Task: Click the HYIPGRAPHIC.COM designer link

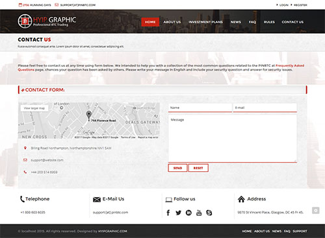Action: point(112,232)
